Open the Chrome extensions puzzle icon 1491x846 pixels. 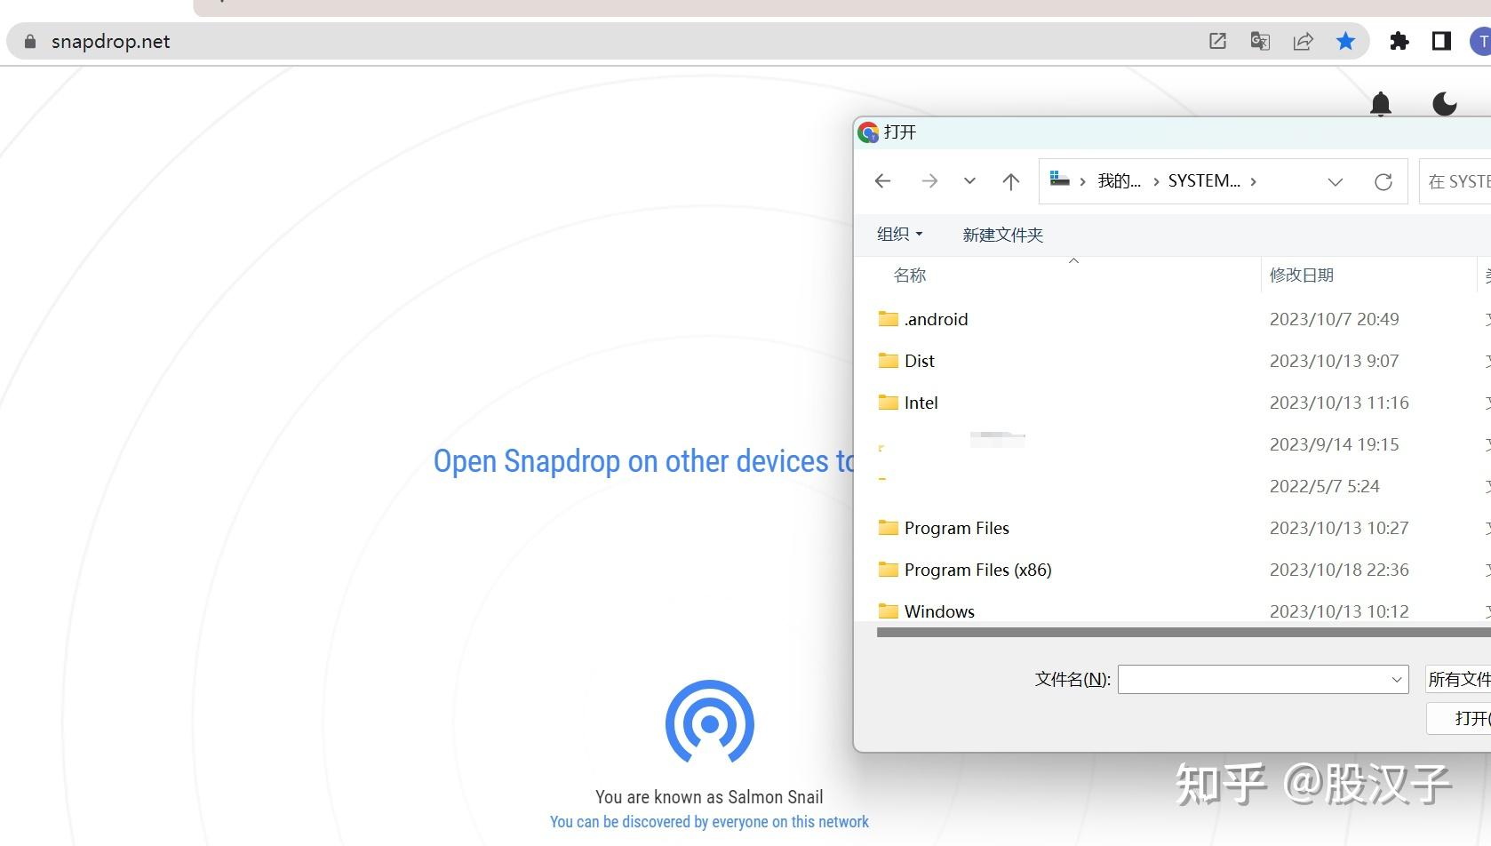click(1399, 41)
